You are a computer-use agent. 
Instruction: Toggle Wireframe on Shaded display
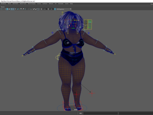coord(11,9)
